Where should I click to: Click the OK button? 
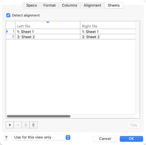(131, 139)
